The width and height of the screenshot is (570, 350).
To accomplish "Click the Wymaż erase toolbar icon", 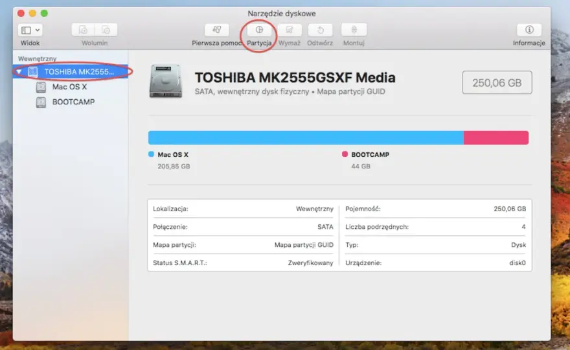I will (x=290, y=30).
